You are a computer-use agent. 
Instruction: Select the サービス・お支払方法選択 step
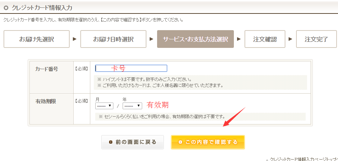(x=195, y=39)
